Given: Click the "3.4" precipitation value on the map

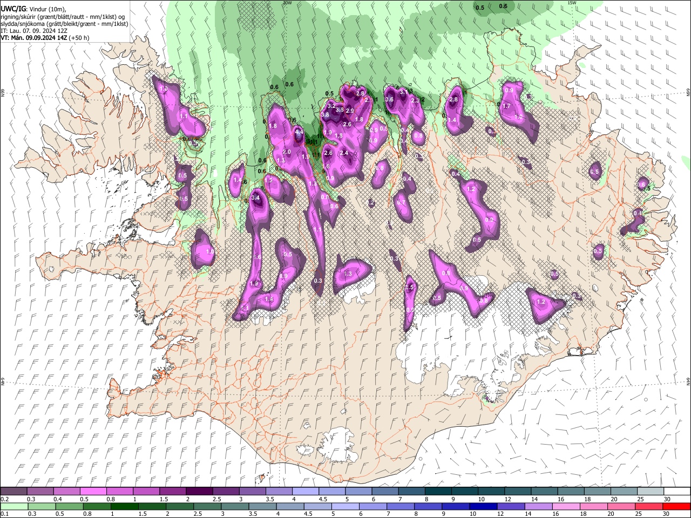Looking at the screenshot, I should click(x=256, y=198).
